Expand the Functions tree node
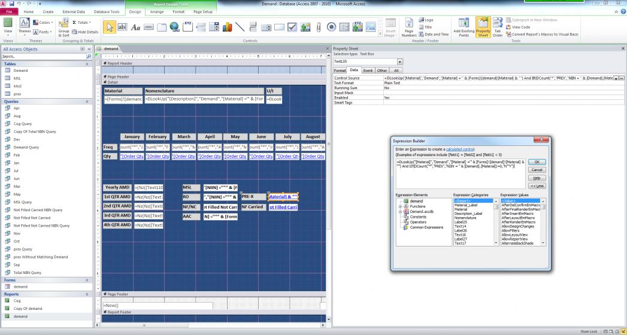627x335 pixels. 398,206
